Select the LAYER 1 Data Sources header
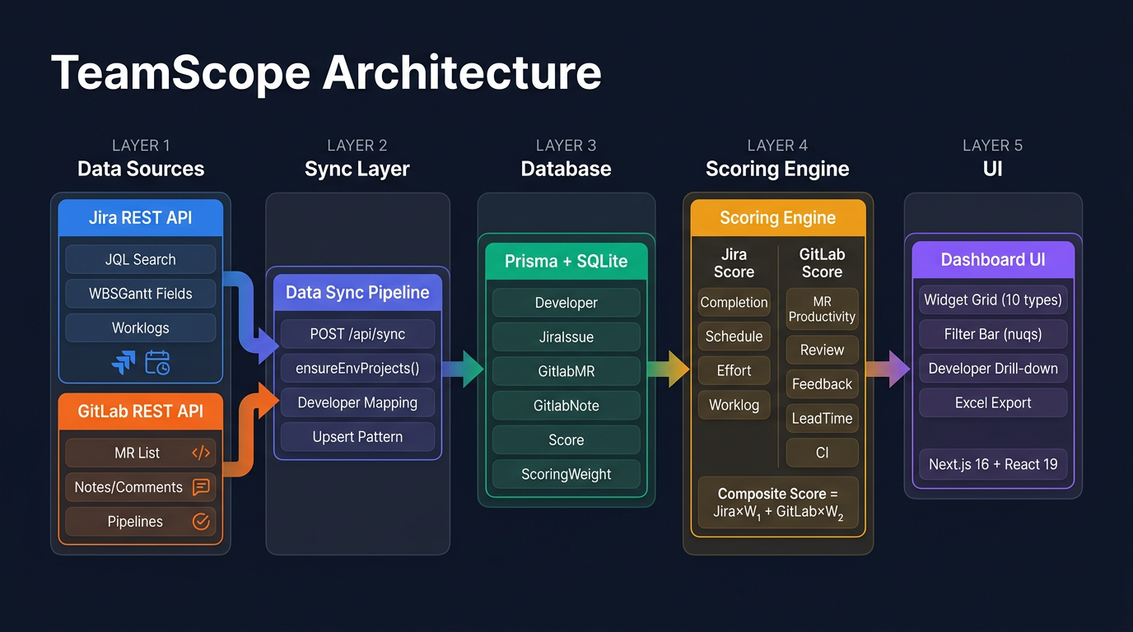The image size is (1133, 632). coord(140,158)
